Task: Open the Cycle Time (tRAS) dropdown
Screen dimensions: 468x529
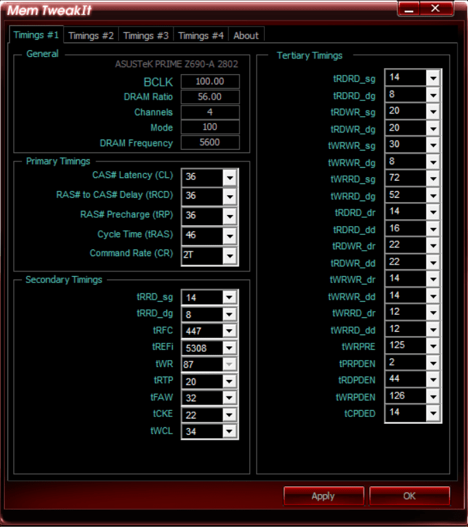Action: click(230, 236)
